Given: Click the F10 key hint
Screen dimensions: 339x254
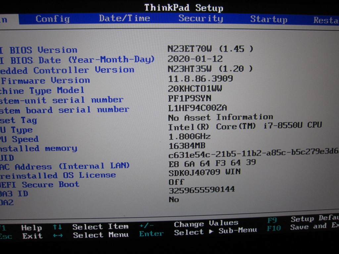Looking at the screenshot, I should coord(274,228).
